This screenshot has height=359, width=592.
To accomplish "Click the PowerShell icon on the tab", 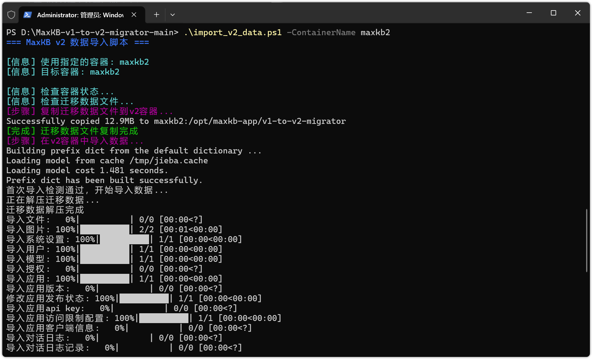I will click(28, 15).
